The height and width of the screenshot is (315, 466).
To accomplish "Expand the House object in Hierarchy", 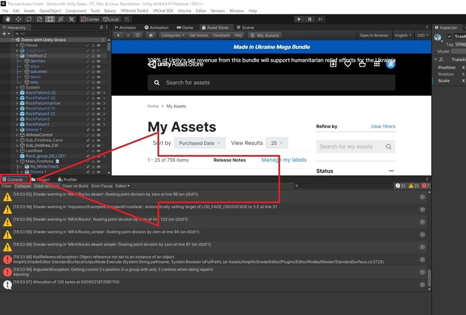I will tap(17, 45).
